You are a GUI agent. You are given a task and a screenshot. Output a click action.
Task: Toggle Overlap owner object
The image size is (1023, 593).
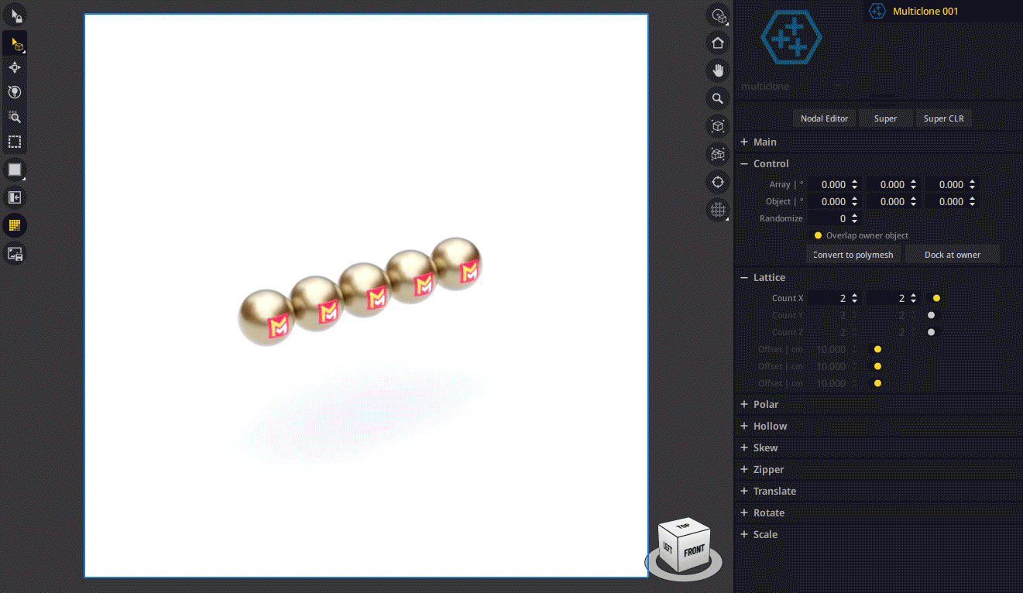(x=817, y=235)
